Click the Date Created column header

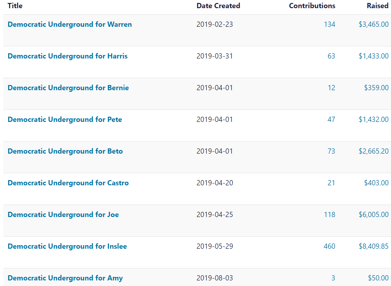click(x=218, y=6)
